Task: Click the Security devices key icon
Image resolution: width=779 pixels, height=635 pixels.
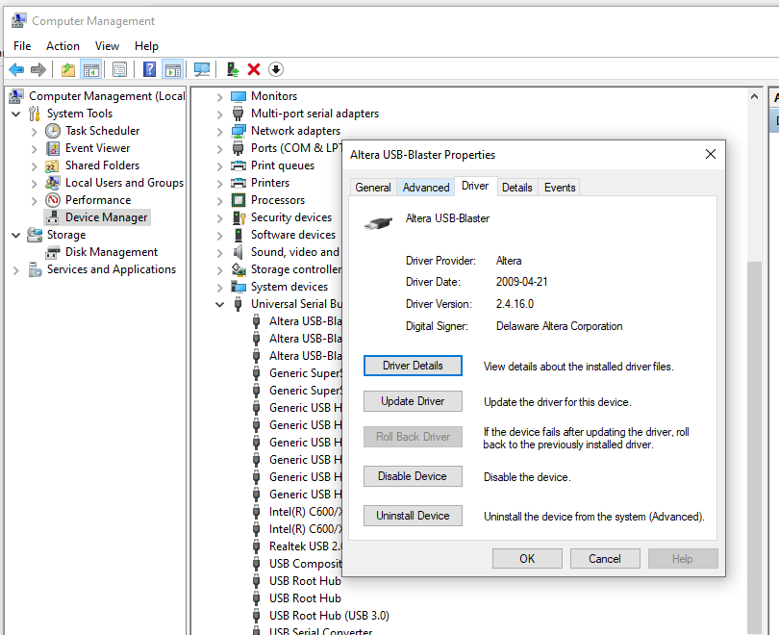Action: click(x=239, y=217)
